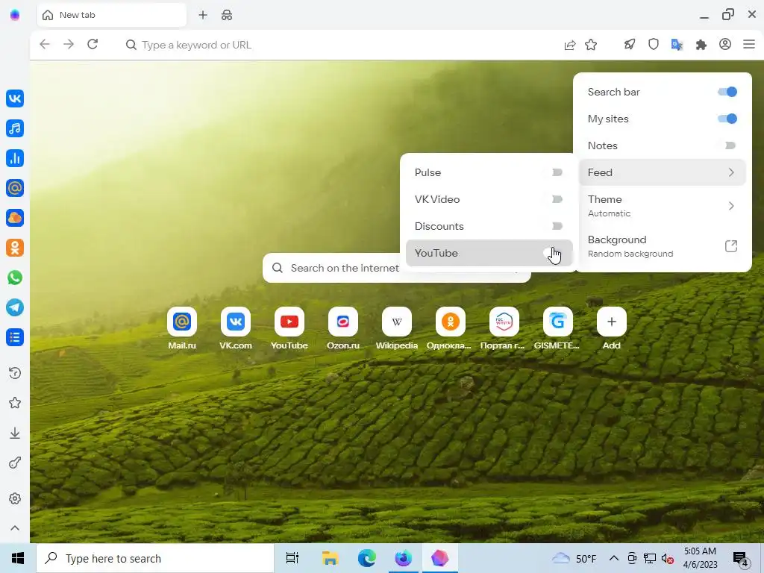Open the blue list sidebar icon
Screen dimensions: 764x573
(15, 337)
